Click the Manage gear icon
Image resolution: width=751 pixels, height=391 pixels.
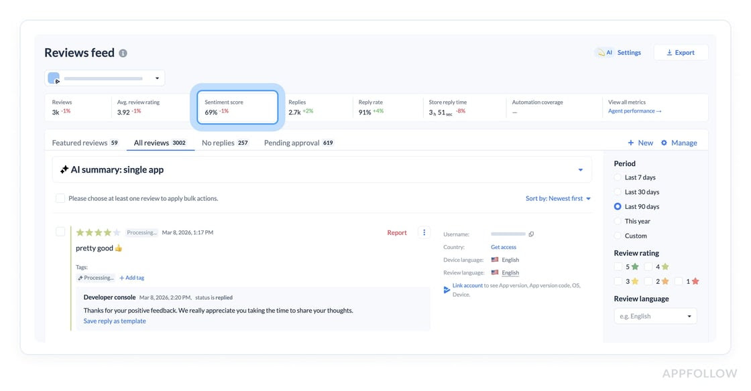[664, 143]
